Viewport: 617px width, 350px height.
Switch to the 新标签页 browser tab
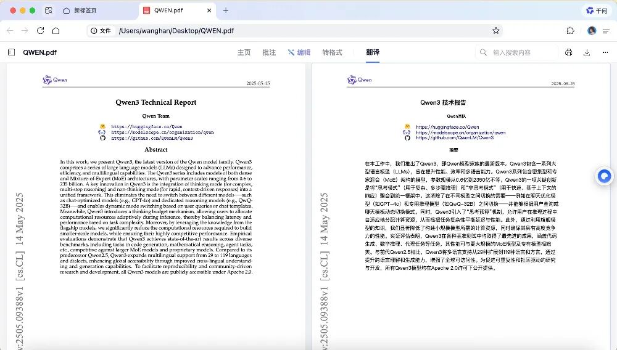pos(80,10)
